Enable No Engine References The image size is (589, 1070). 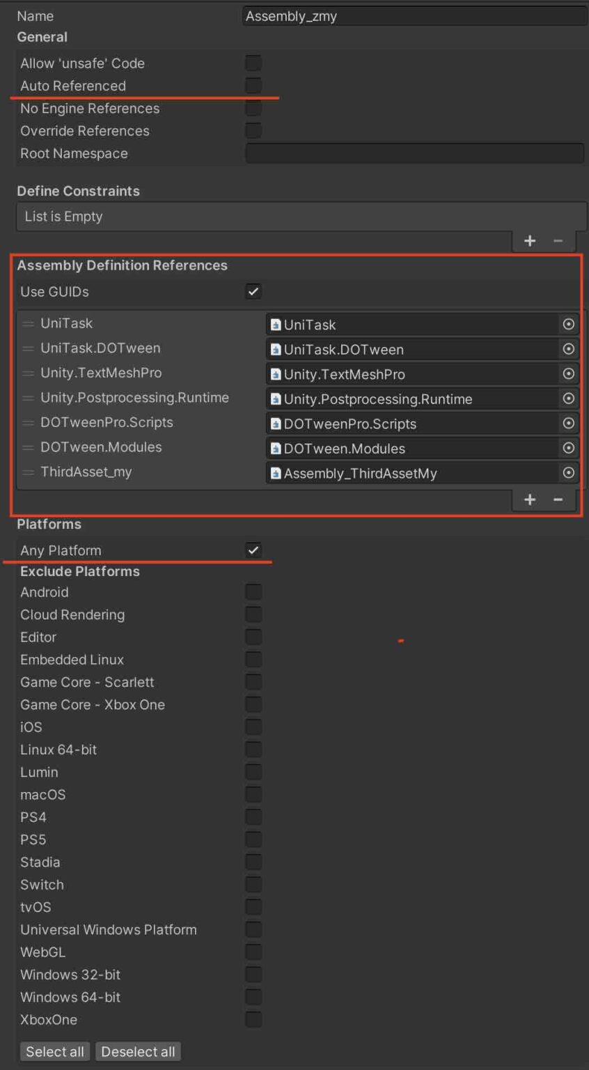[x=252, y=108]
